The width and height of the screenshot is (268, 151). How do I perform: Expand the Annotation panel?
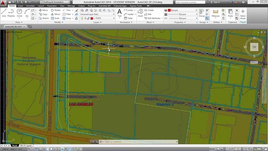[126, 22]
